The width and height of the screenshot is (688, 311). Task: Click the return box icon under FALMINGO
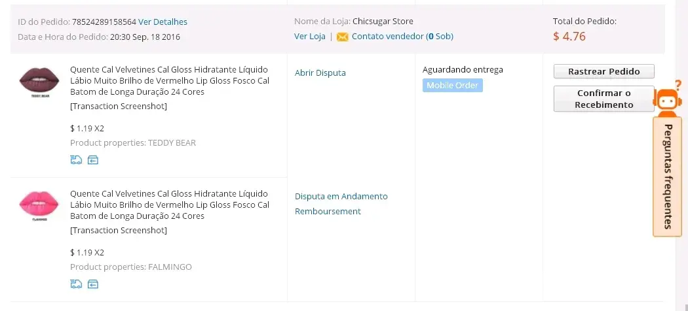tap(93, 284)
